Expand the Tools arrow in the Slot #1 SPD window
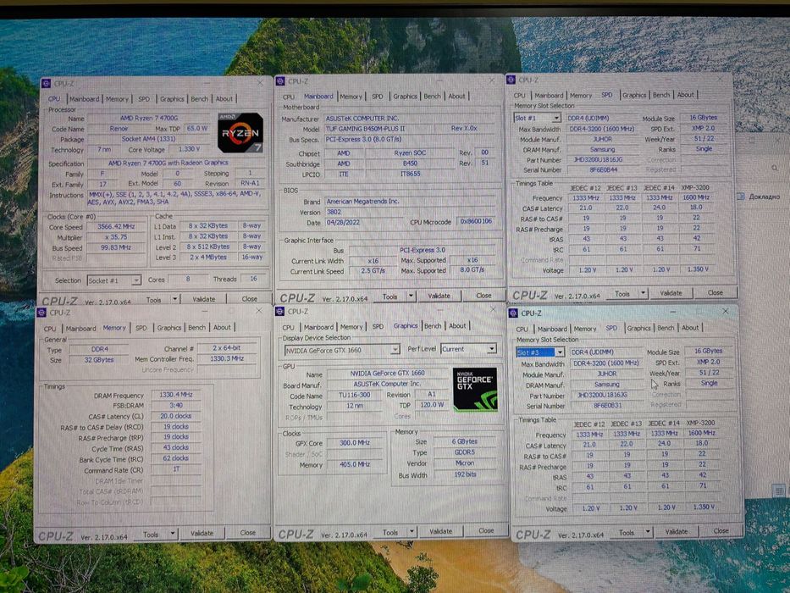Image resolution: width=790 pixels, height=593 pixels. [644, 293]
